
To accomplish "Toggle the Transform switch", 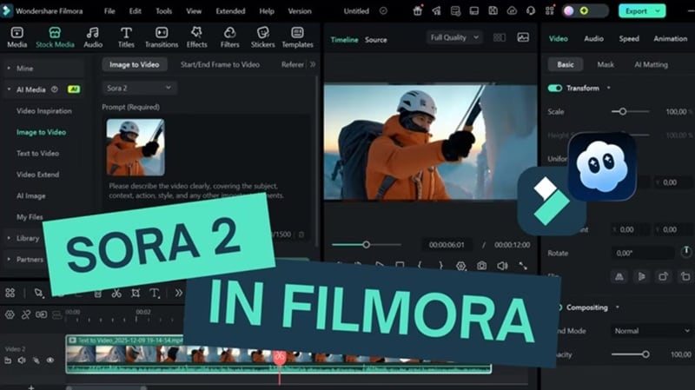I will [x=554, y=89].
